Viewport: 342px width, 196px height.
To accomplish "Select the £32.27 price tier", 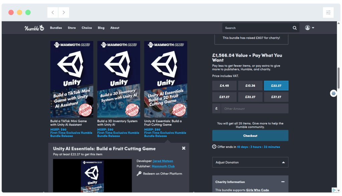I will pyautogui.click(x=250, y=97).
